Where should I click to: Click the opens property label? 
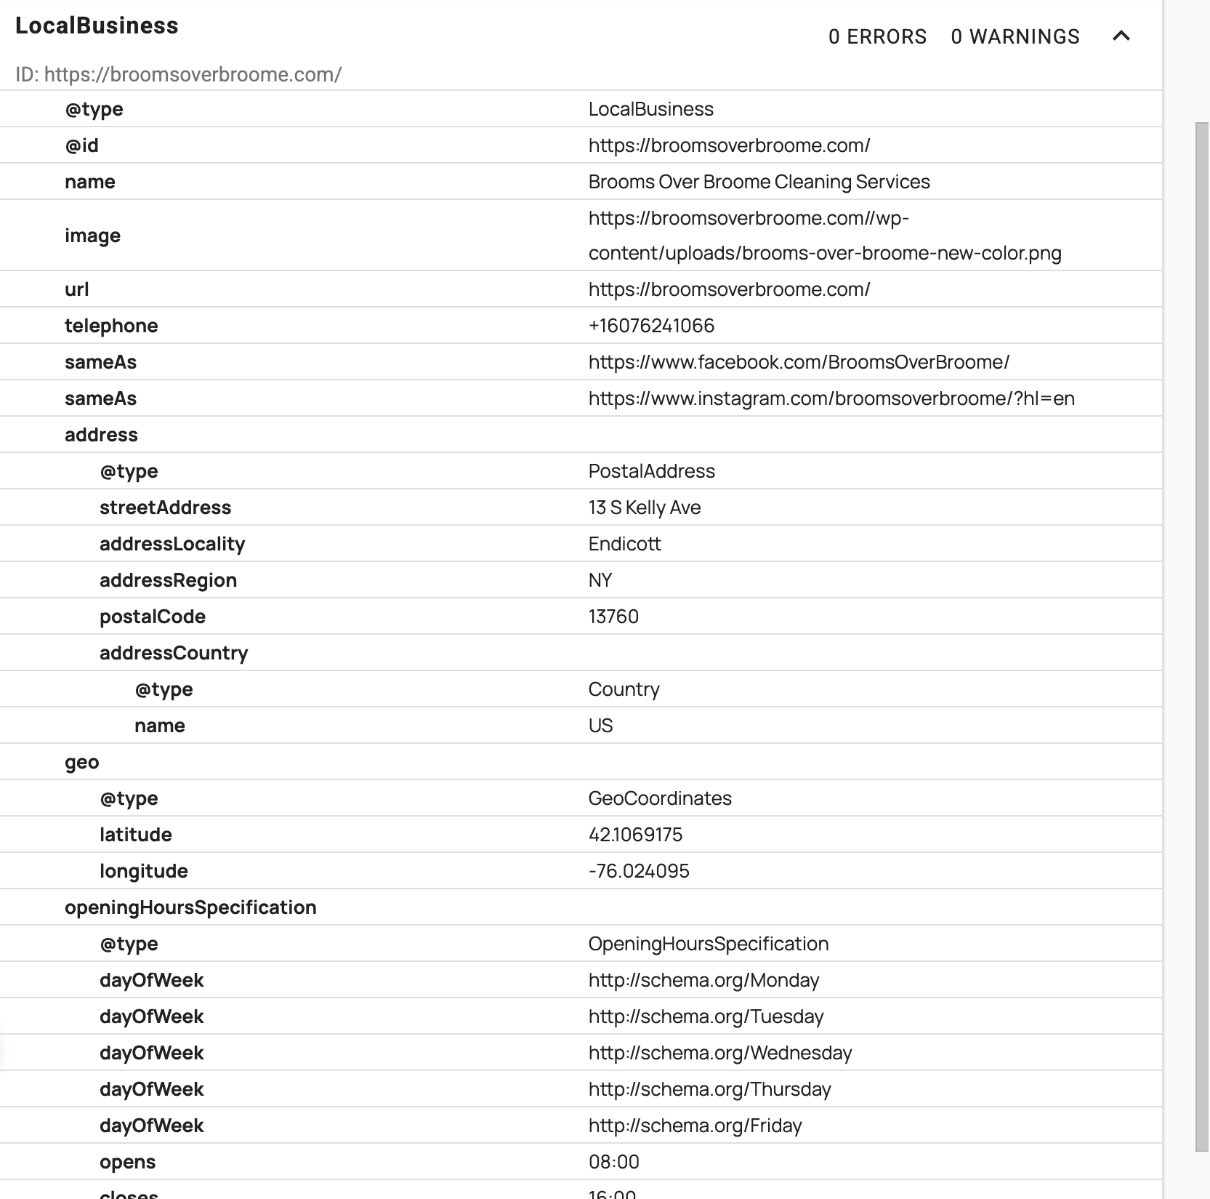(x=127, y=1162)
